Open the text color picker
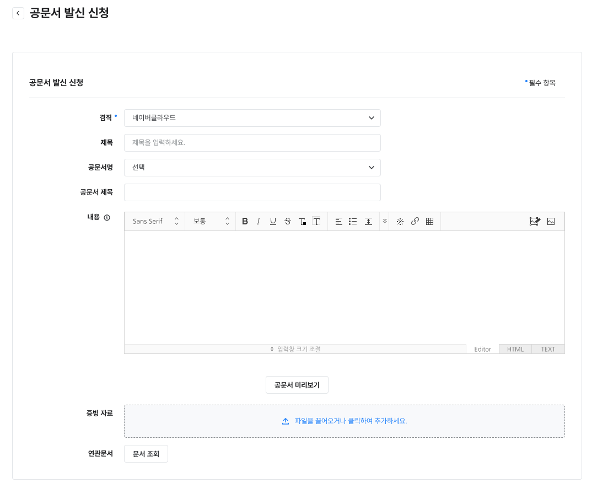Viewport: 592px width, 494px height. (x=302, y=221)
